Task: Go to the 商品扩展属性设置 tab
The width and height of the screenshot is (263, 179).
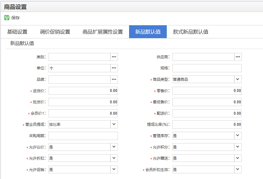Action: tap(103, 32)
